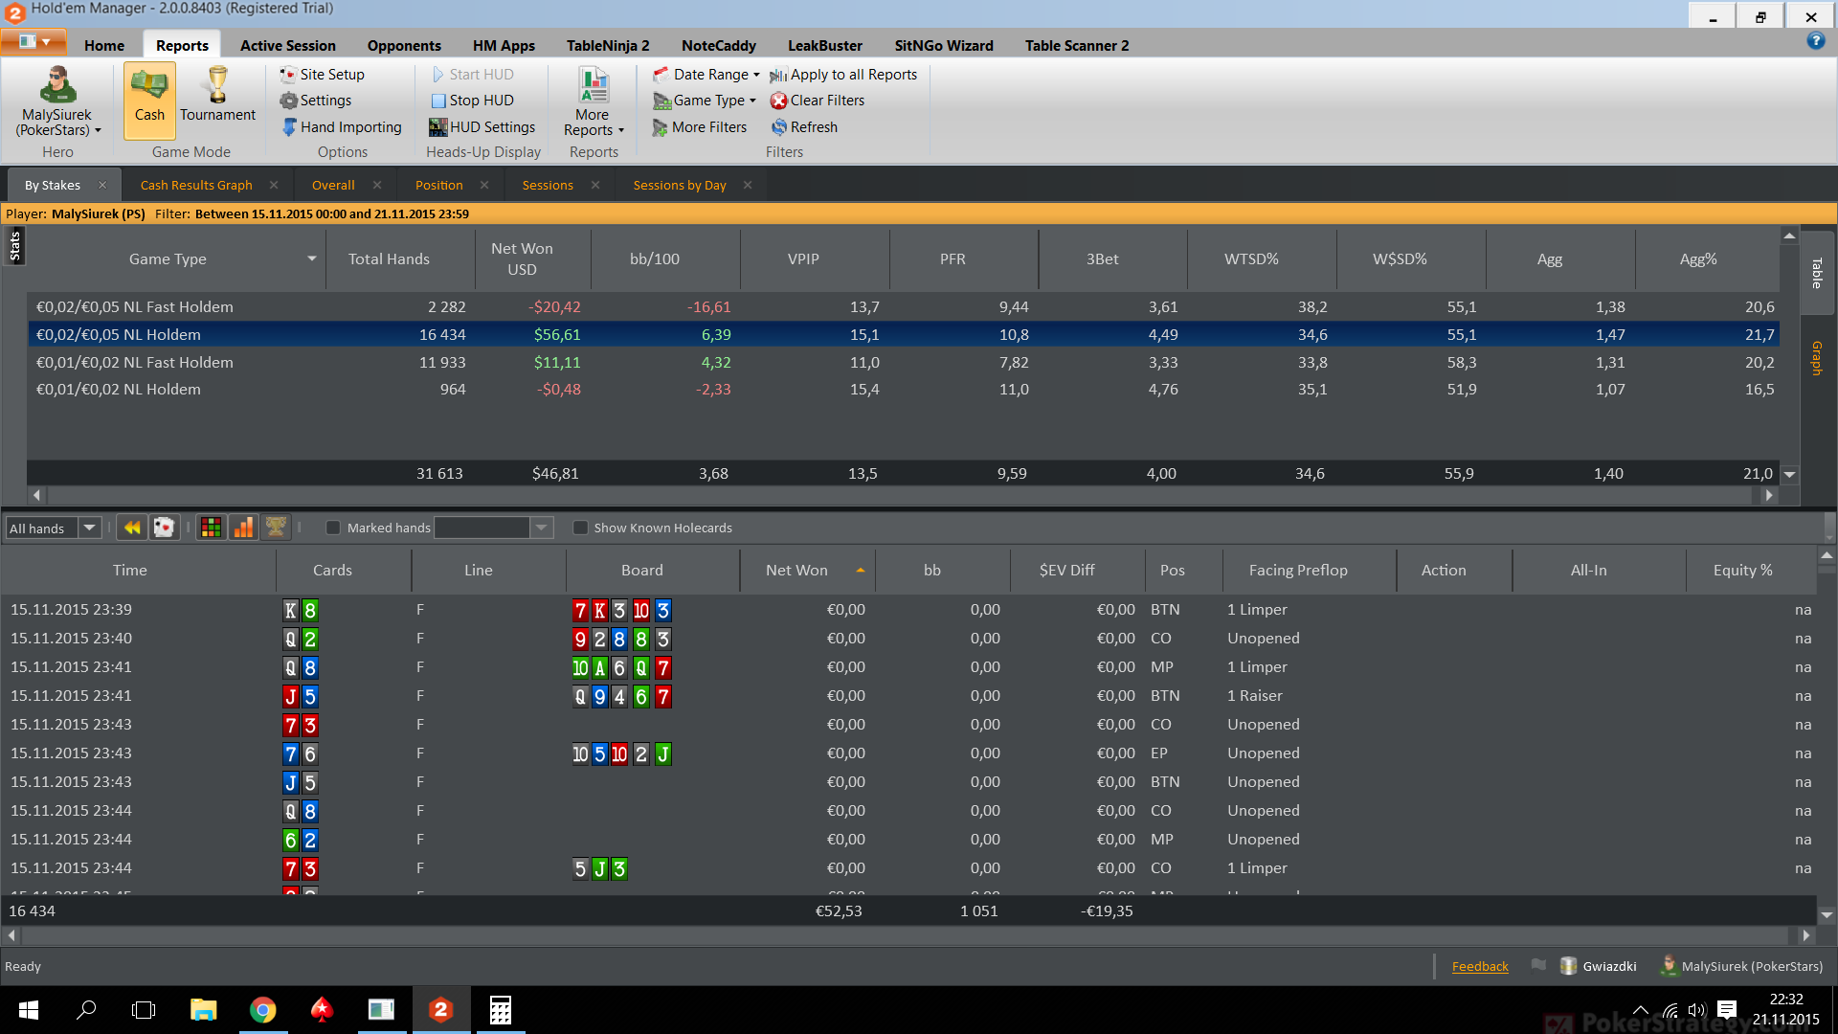Image resolution: width=1838 pixels, height=1034 pixels.
Task: Open the help question mark icon
Action: tap(1815, 41)
